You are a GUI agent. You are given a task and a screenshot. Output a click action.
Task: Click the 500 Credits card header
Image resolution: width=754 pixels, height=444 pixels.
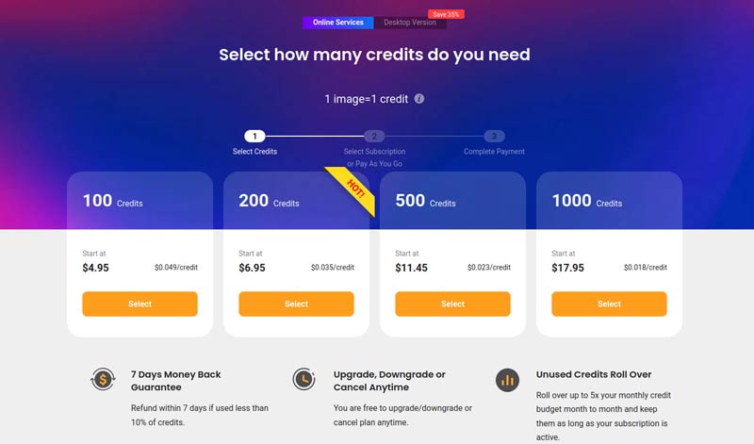[452, 201]
